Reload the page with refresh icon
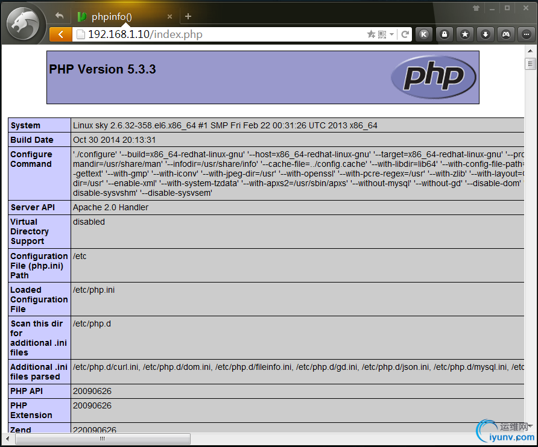 (x=405, y=34)
